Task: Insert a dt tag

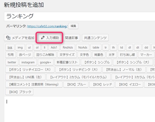Action: [138, 47]
